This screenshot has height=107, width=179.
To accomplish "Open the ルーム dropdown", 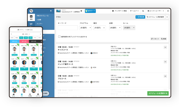I will [x=129, y=28].
